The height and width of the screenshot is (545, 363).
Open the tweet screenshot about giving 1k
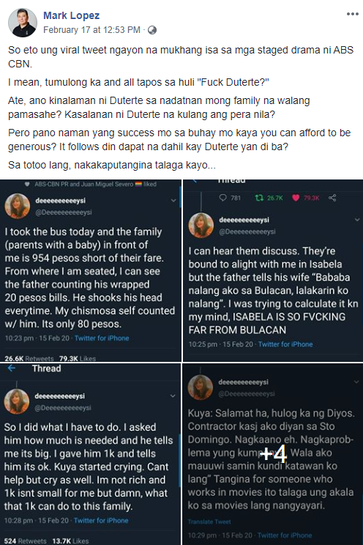90,454
